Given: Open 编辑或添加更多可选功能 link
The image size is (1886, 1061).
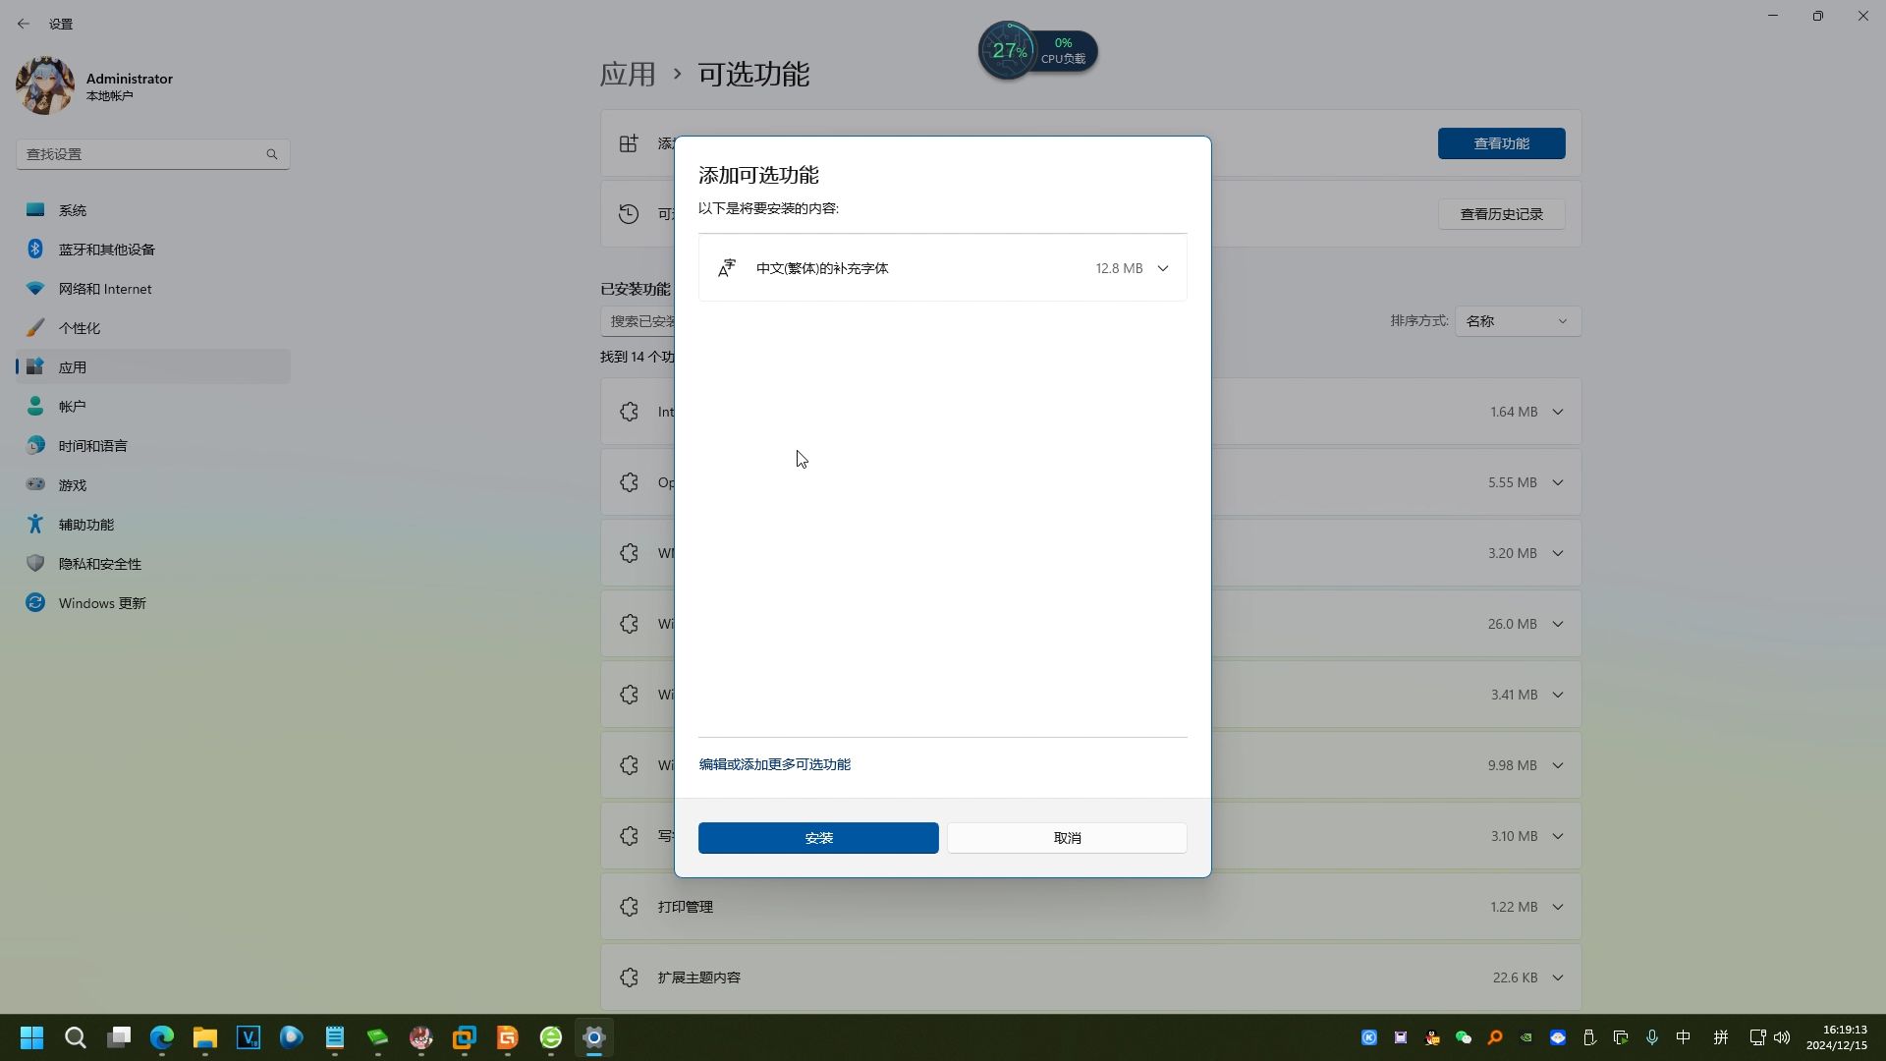Looking at the screenshot, I should click(774, 763).
